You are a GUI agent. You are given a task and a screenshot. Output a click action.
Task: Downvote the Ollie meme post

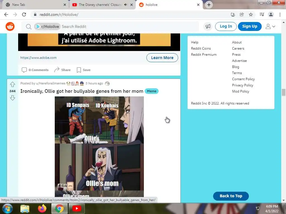(x=12, y=98)
